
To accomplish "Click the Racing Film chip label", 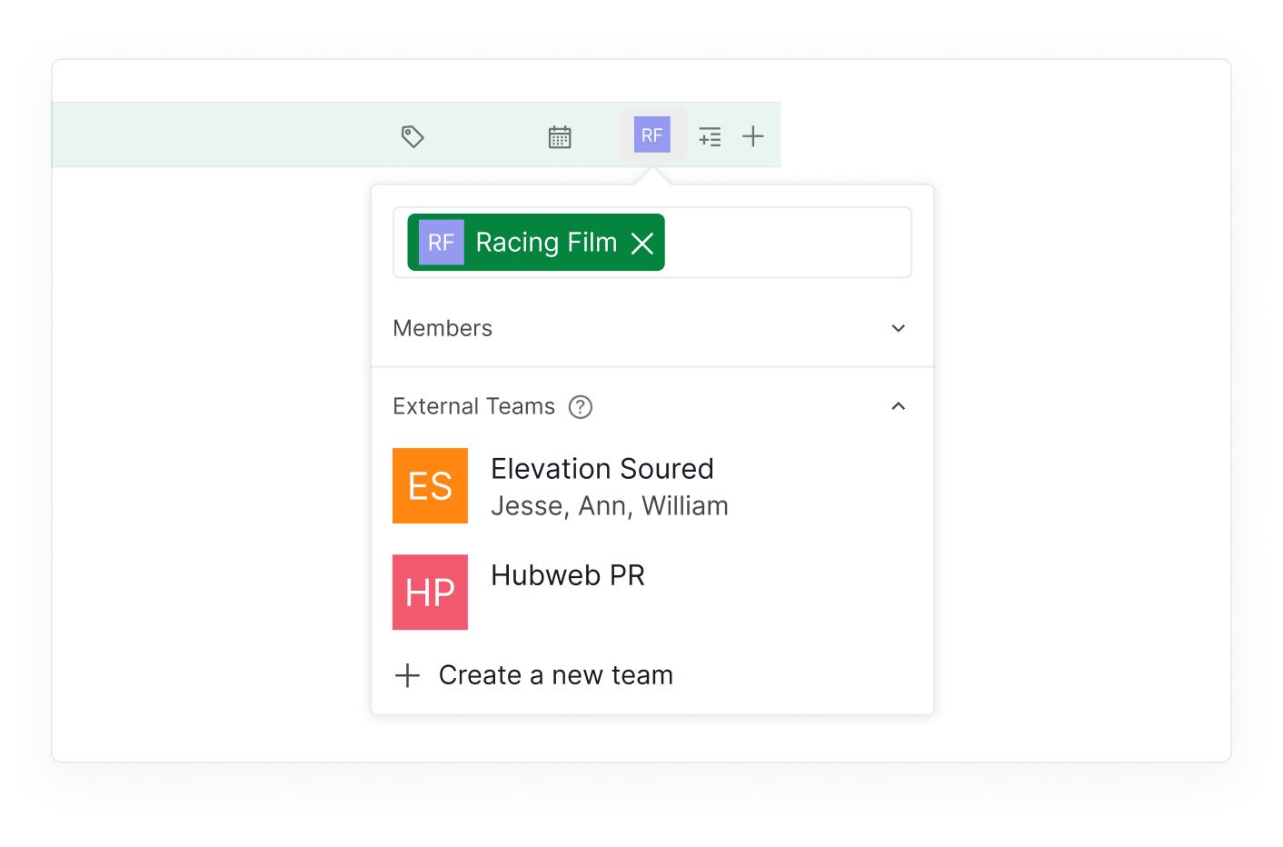I will [546, 243].
